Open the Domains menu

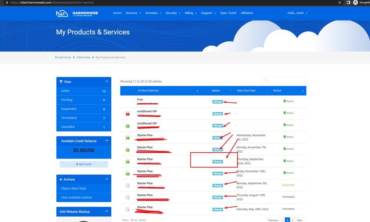153,13
